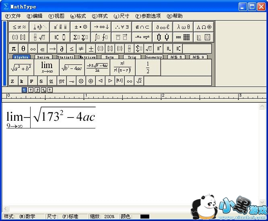Viewport: 268px width, 221px height.
Task: Switch to the Derivs tab
Action: point(43,57)
